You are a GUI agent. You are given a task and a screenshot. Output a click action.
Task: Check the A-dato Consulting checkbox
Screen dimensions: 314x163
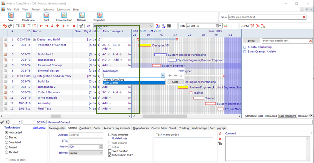[x=245, y=47]
